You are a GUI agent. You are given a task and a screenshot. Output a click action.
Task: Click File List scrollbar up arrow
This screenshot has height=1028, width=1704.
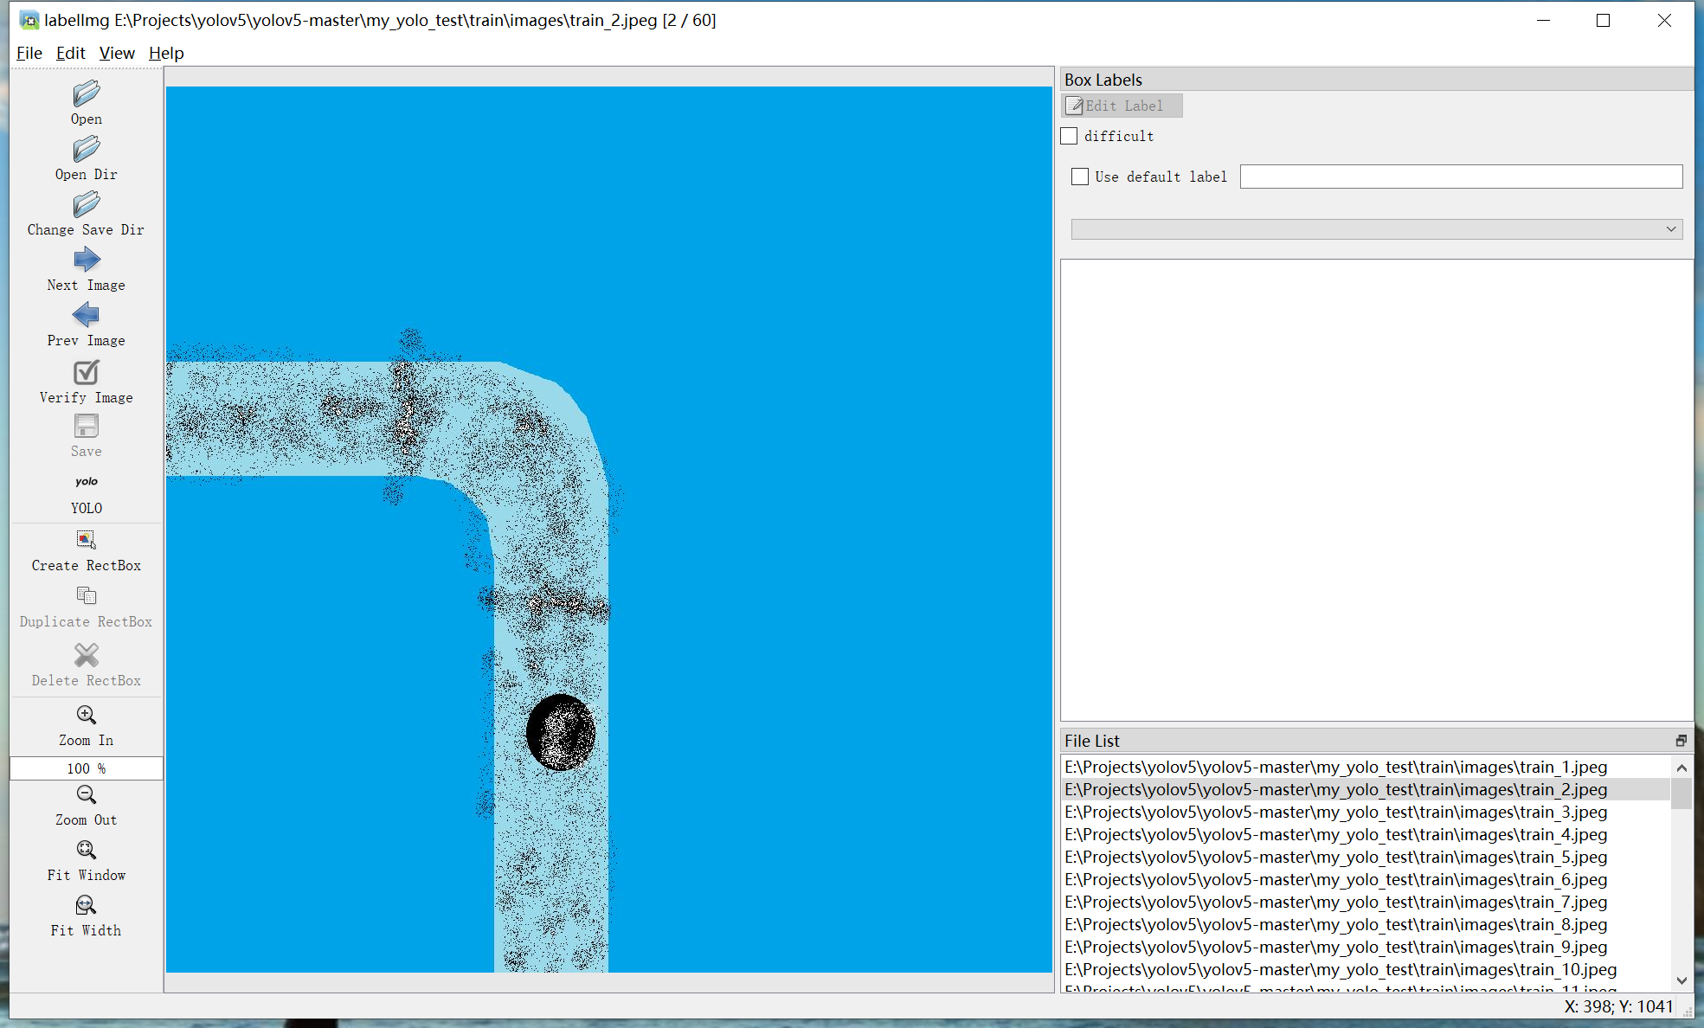(x=1681, y=768)
